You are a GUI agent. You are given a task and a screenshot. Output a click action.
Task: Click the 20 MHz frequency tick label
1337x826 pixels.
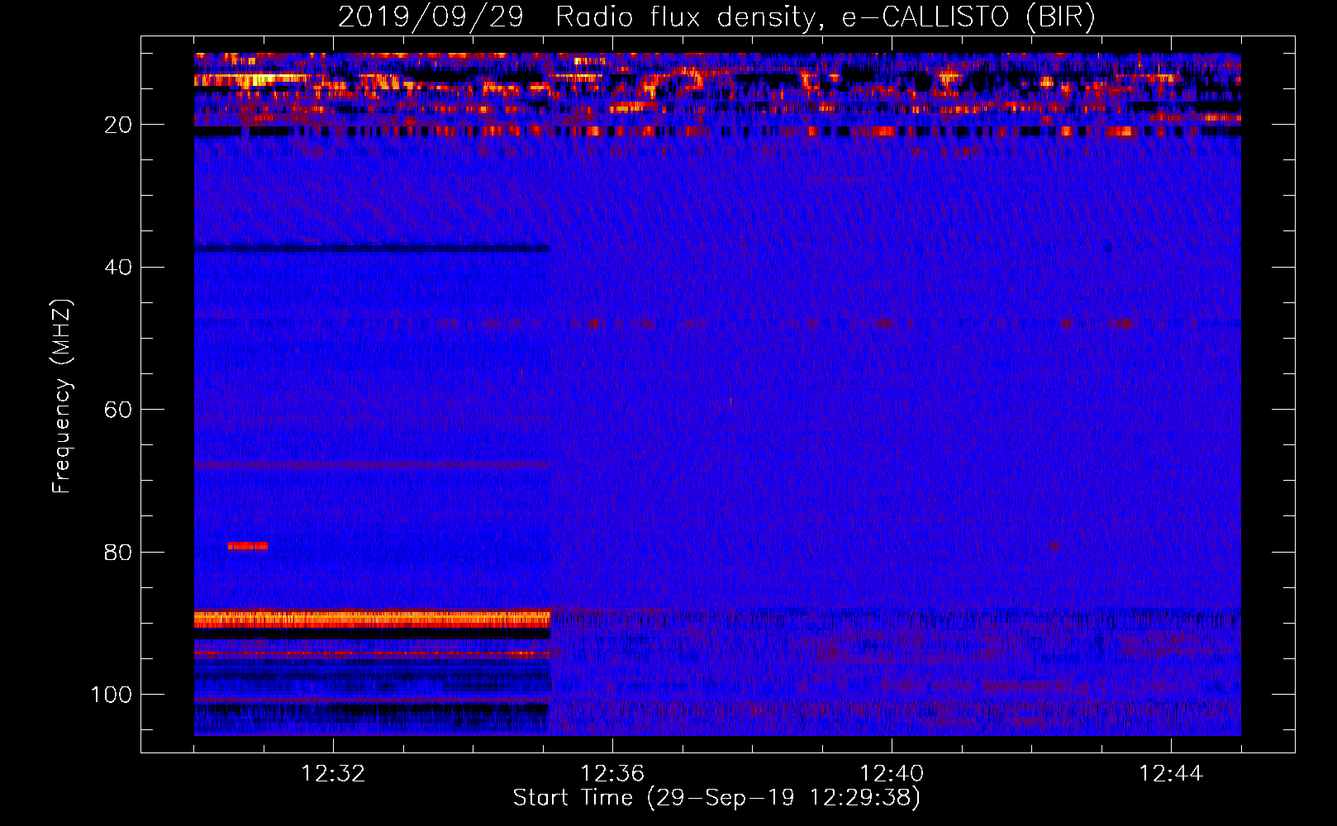pos(118,125)
